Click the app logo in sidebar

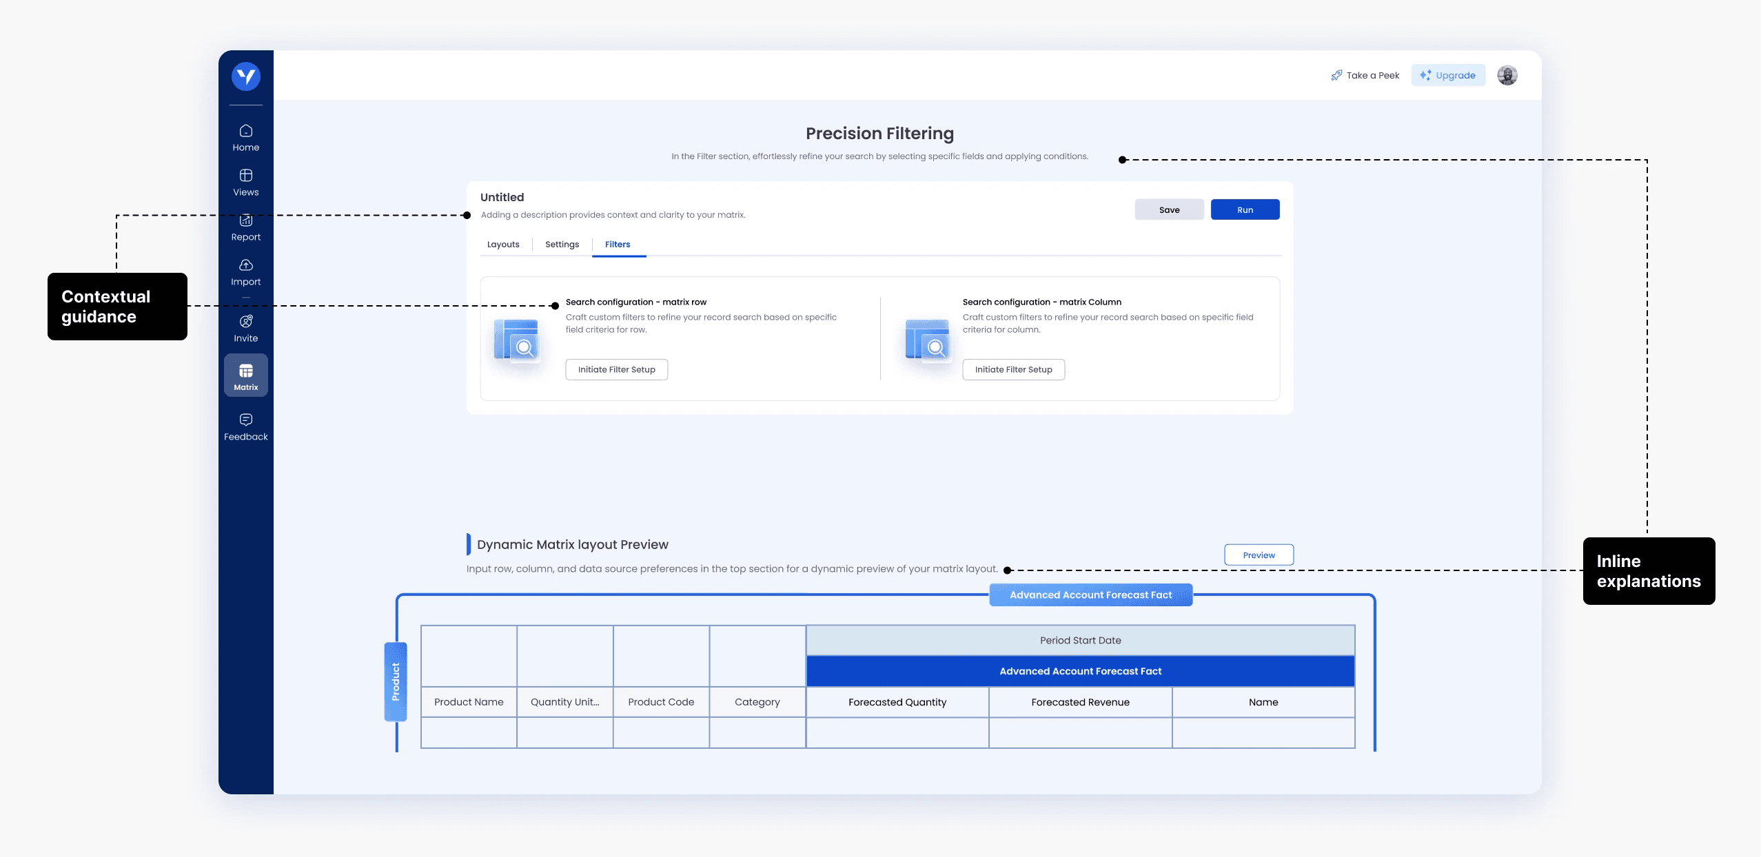pyautogui.click(x=246, y=76)
